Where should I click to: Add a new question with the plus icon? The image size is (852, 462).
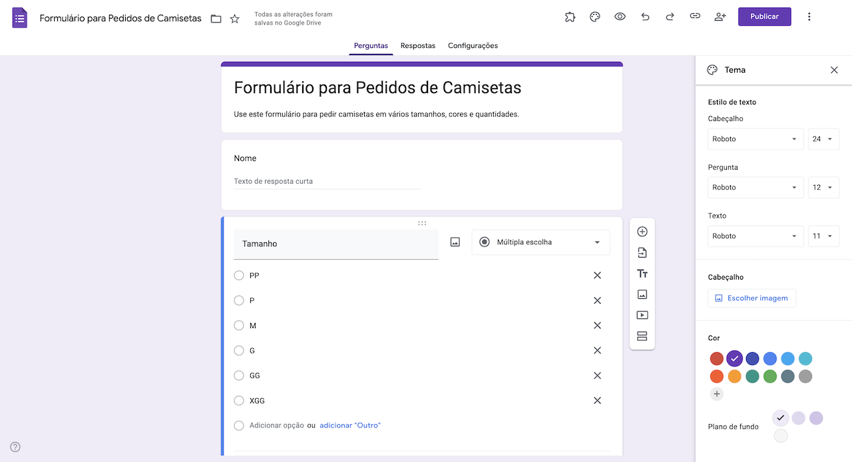coord(642,231)
